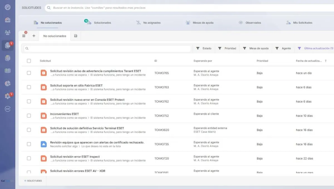This screenshot has width=334, height=189.
Task: Click the incident icon of TCK#3620
Action: pos(44,130)
